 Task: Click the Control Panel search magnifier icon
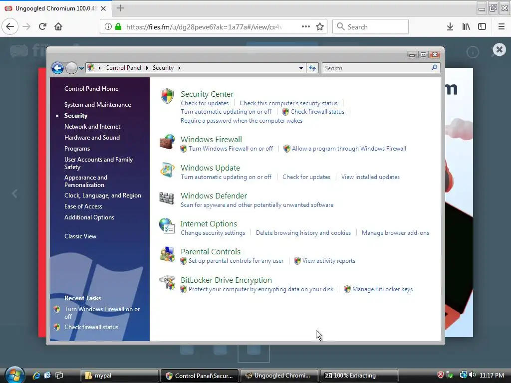434,68
